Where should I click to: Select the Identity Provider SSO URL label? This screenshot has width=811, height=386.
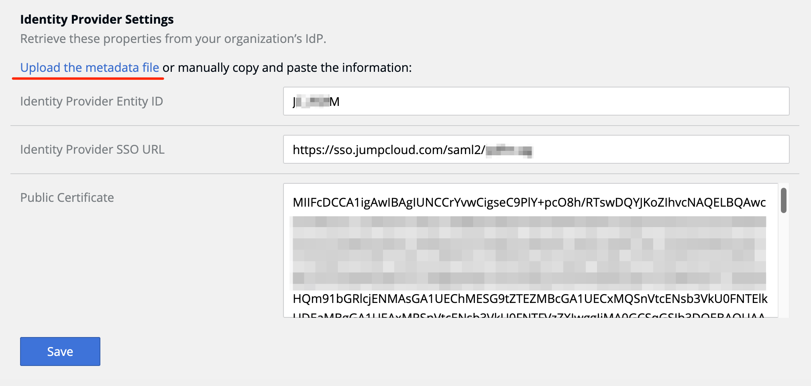click(92, 149)
